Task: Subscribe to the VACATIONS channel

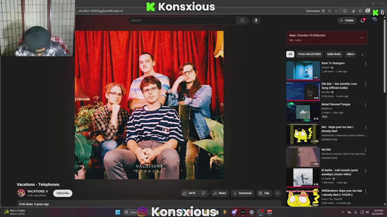Action: [63, 193]
